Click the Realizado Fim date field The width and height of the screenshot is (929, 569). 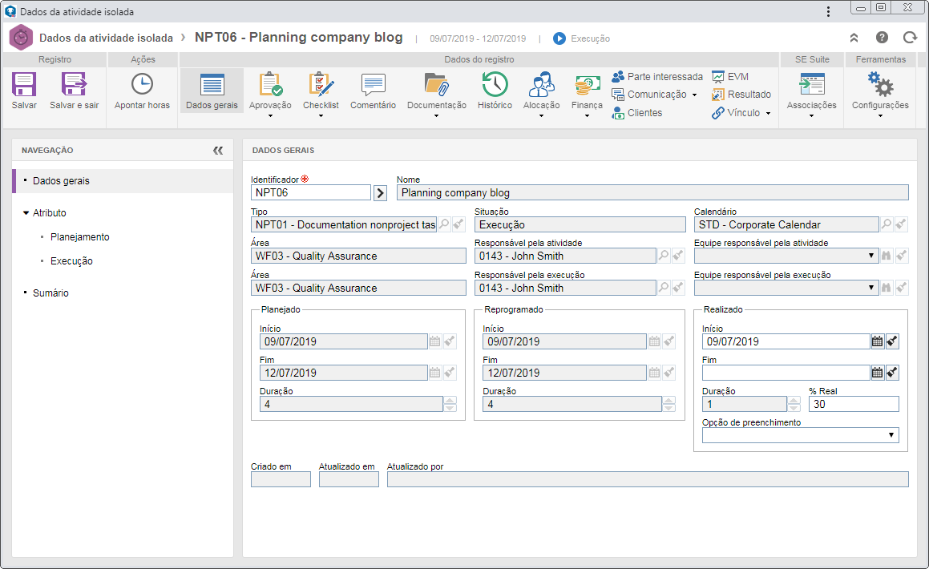pos(786,373)
